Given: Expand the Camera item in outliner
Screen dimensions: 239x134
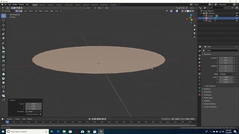Looking at the screenshot, I should click(204, 16).
